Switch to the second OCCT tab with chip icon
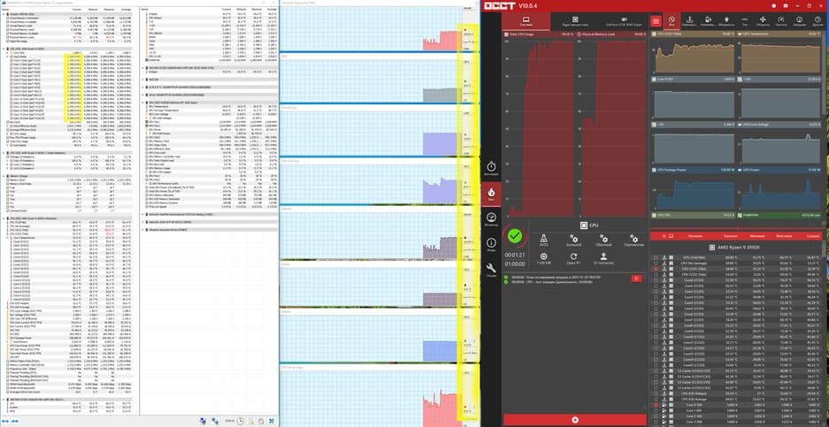Viewport: 829px width, 427px height. [x=575, y=22]
